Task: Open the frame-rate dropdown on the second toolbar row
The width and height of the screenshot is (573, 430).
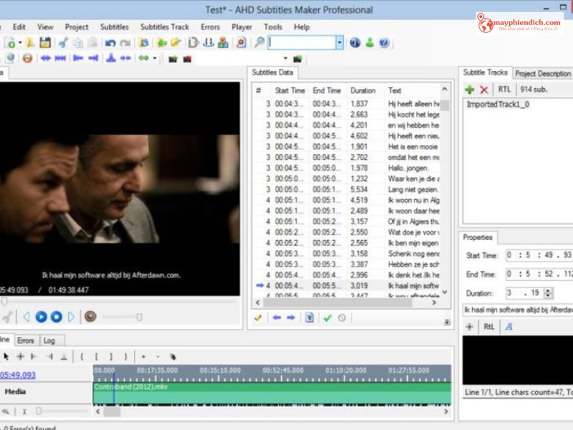Action: [x=285, y=58]
